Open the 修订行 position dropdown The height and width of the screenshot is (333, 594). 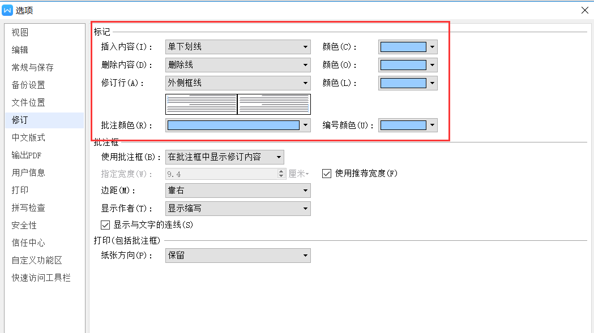(x=238, y=83)
